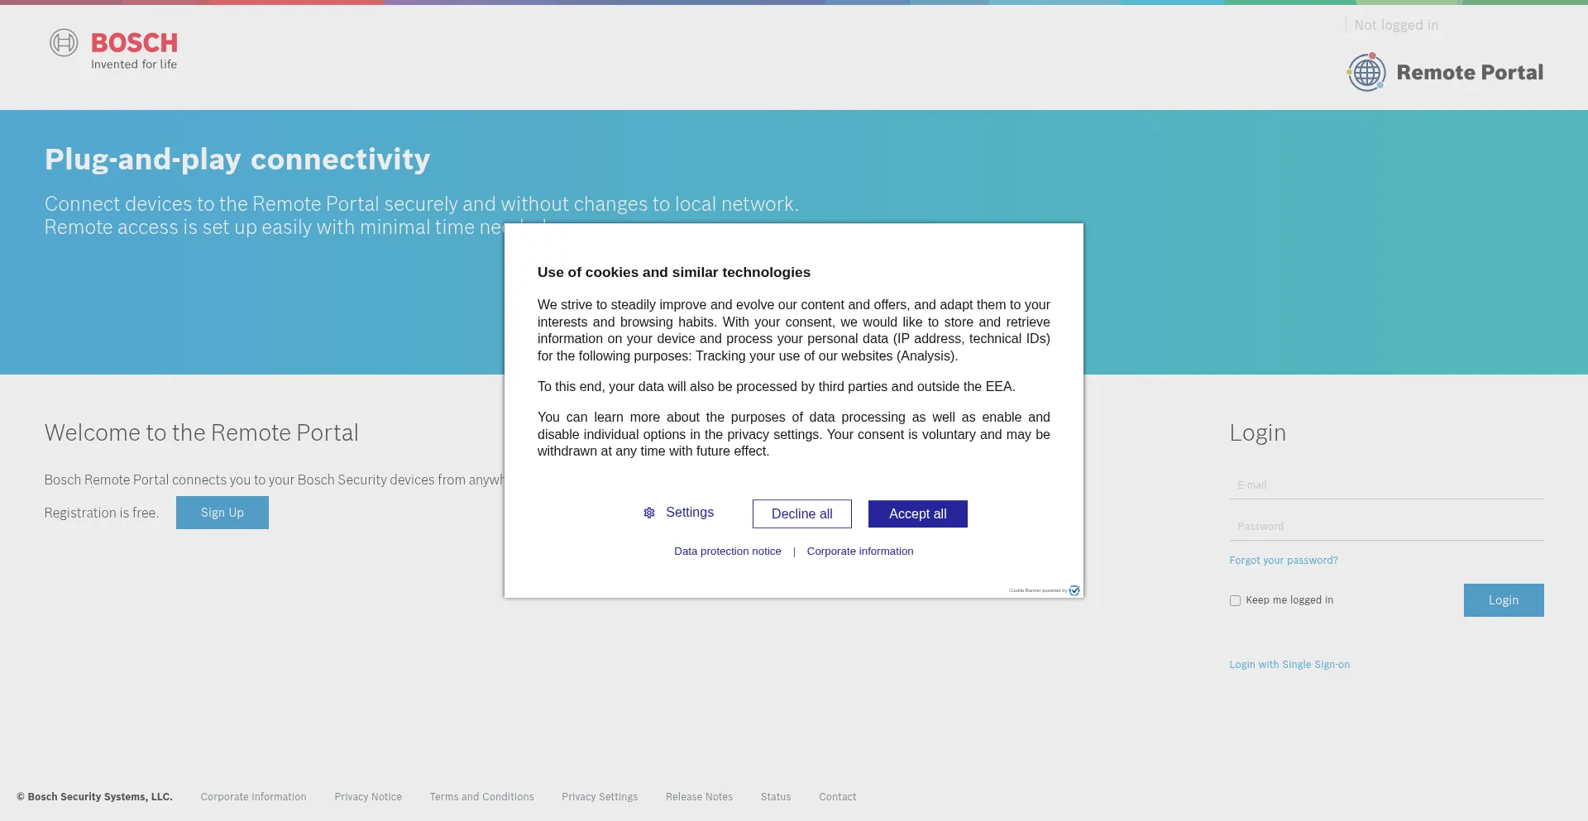Toggle the Keep me logged in checkbox
This screenshot has height=821, width=1588.
point(1235,601)
